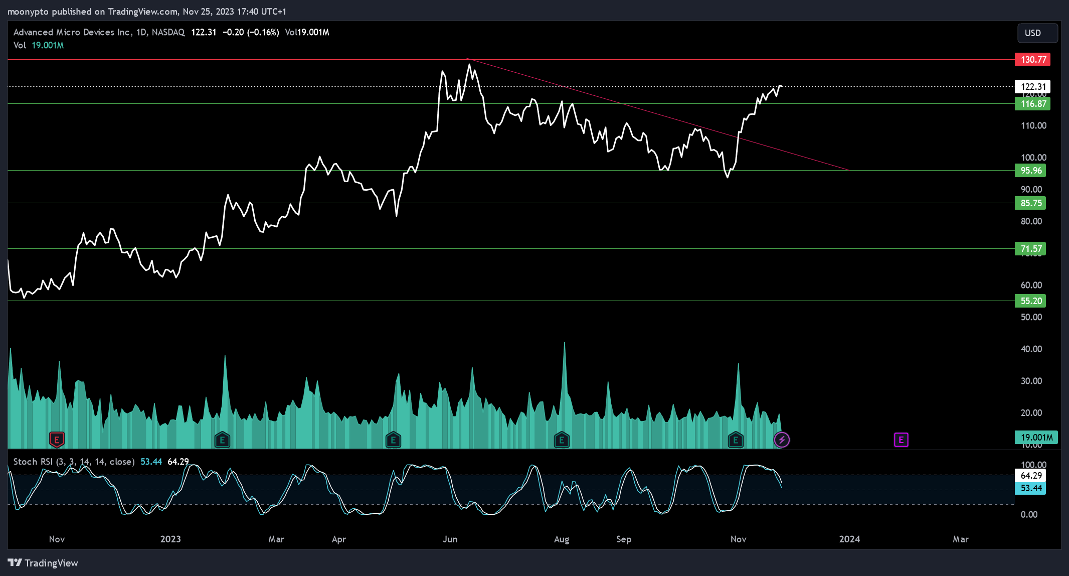The image size is (1069, 576).
Task: Click the future purple earnings E marker
Action: (x=901, y=440)
